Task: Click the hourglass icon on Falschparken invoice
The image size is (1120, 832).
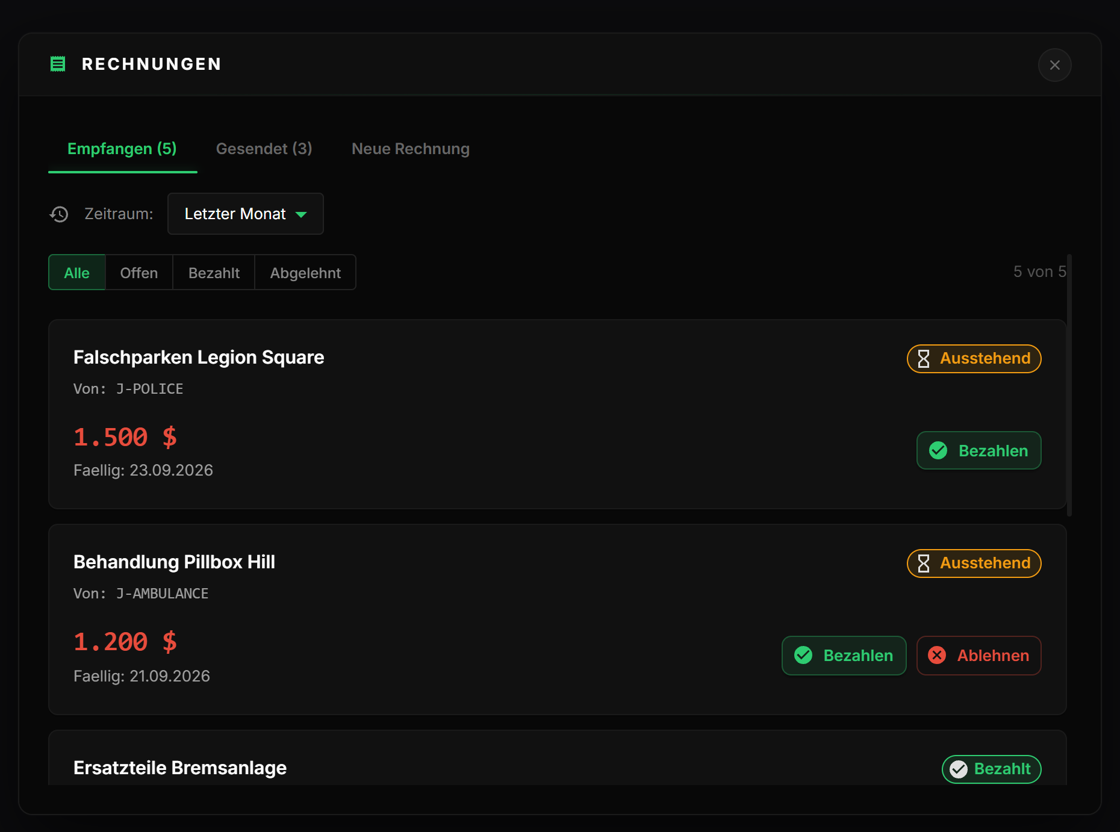Action: click(924, 359)
